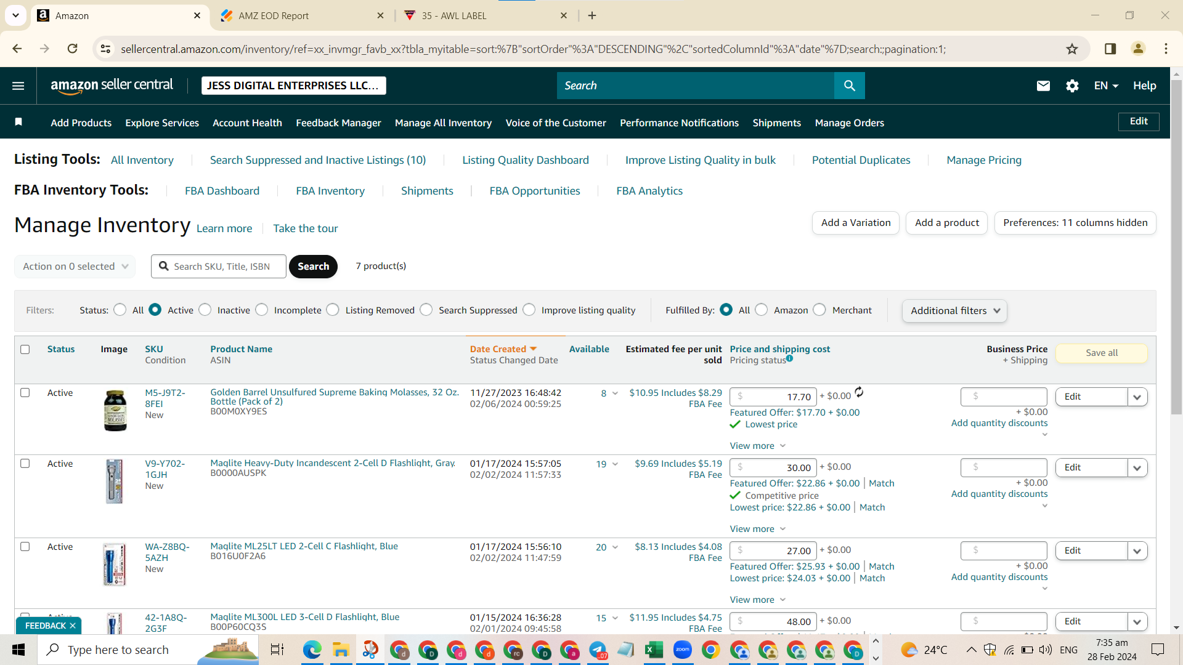Screen dimensions: 1183x665
Task: Open Windows notification center icon
Action: point(1158,650)
